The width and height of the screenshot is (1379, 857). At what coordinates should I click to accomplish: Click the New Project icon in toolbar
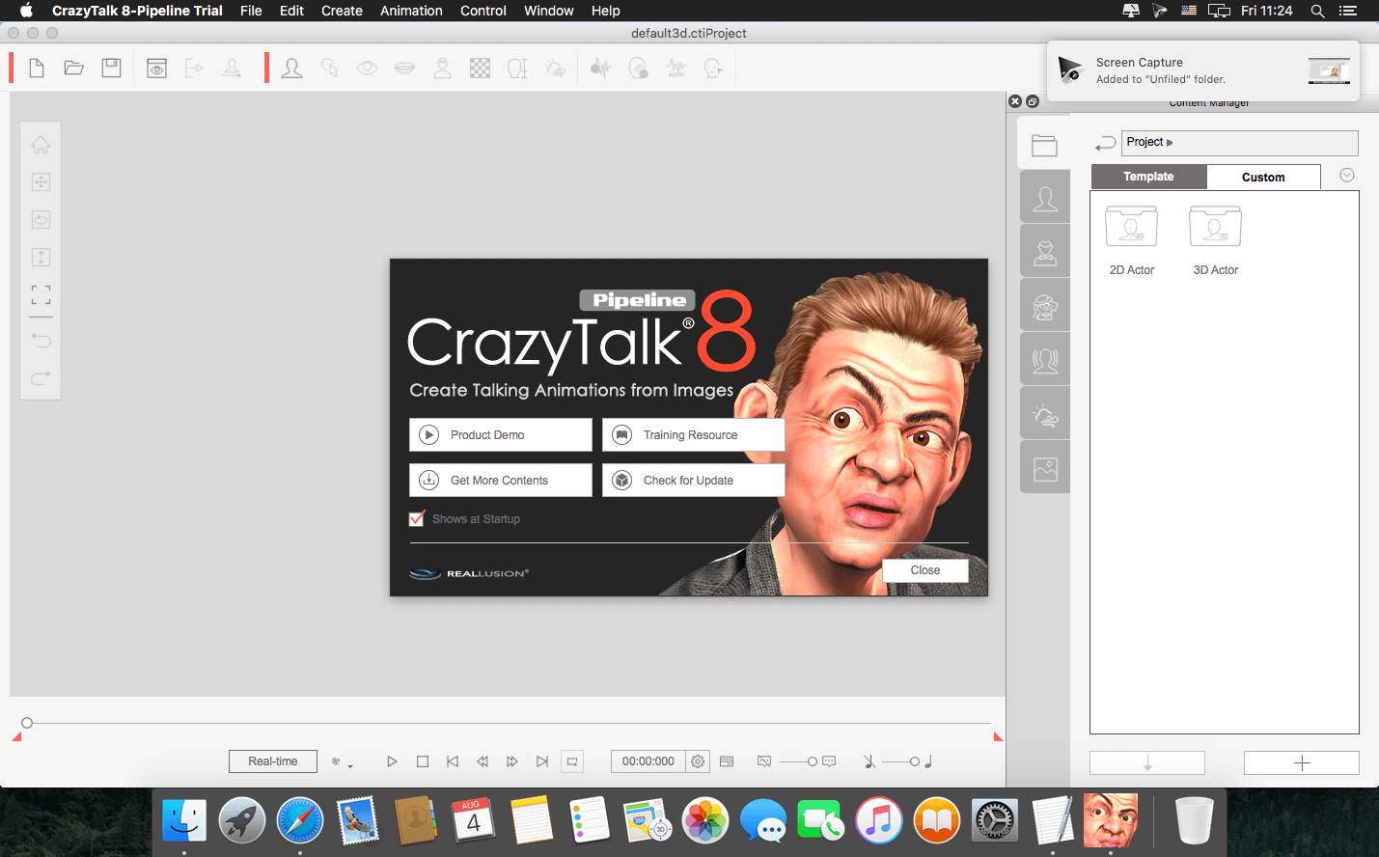coord(37,69)
